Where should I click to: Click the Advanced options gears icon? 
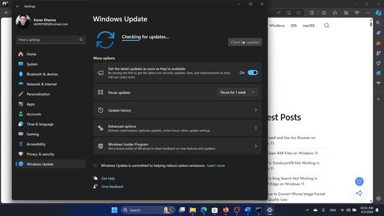(x=101, y=128)
